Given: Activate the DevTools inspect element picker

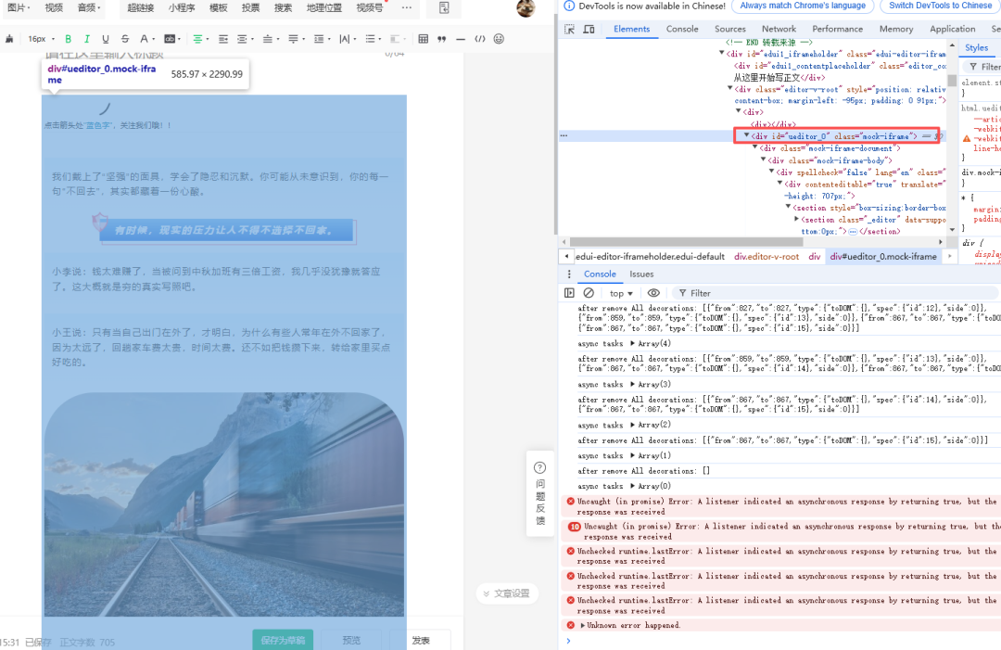Looking at the screenshot, I should coord(569,30).
